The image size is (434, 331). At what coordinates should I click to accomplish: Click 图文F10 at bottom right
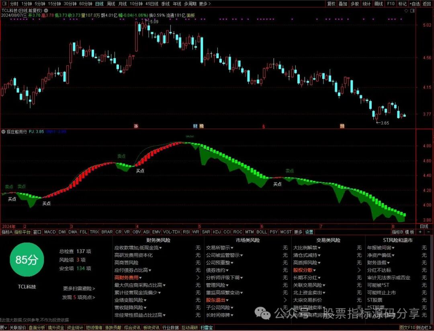click(407, 328)
